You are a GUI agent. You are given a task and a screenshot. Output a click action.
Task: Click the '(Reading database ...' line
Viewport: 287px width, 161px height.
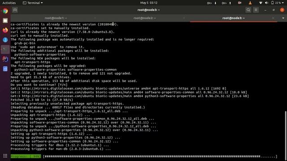pyautogui.click(x=78, y=107)
